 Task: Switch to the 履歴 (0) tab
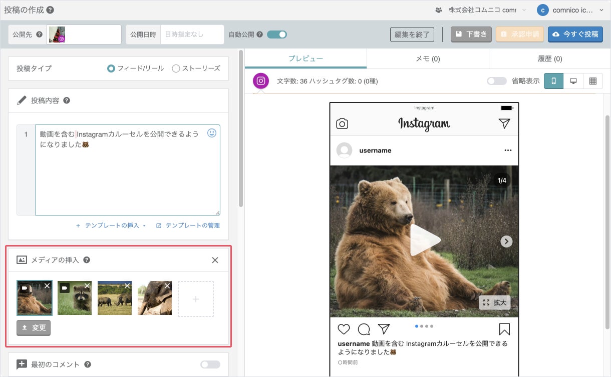pyautogui.click(x=550, y=58)
